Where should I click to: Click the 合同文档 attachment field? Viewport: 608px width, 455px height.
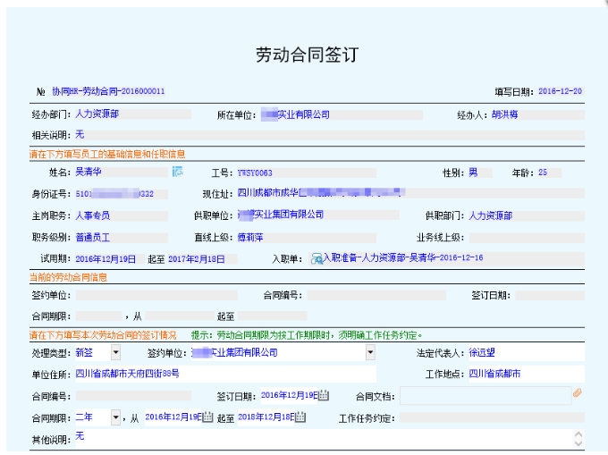tap(486, 396)
